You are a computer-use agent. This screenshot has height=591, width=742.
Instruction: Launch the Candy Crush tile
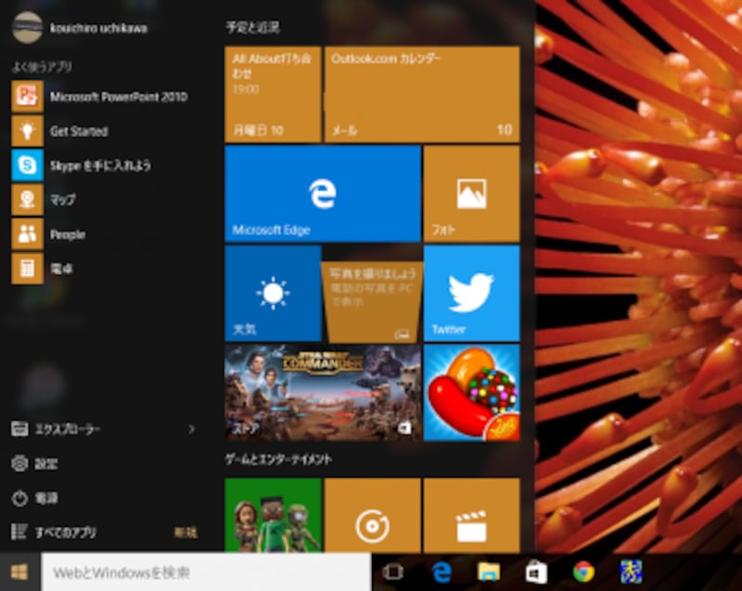[x=472, y=393]
